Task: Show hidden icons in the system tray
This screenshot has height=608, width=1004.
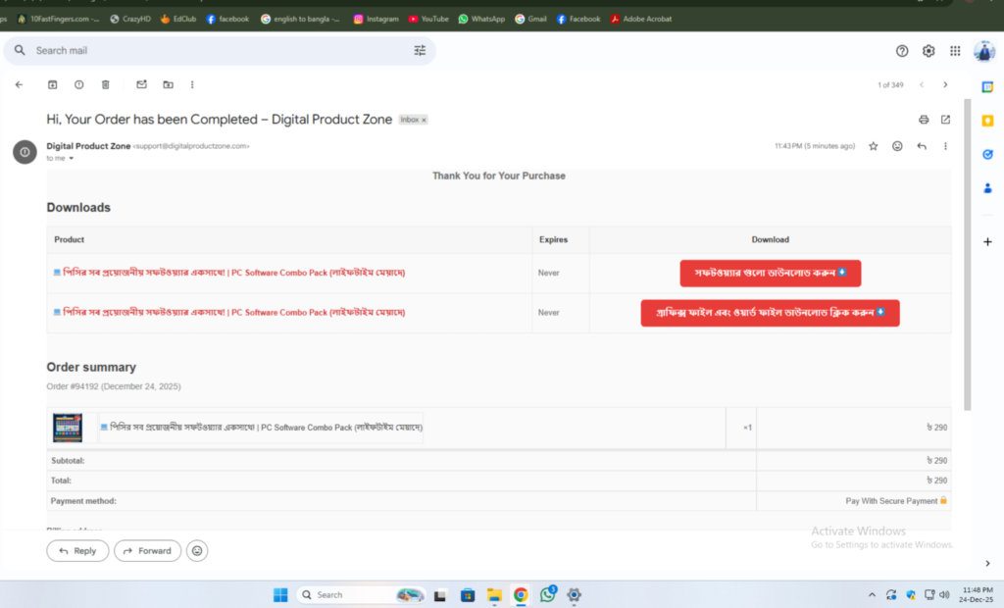Action: pyautogui.click(x=872, y=595)
